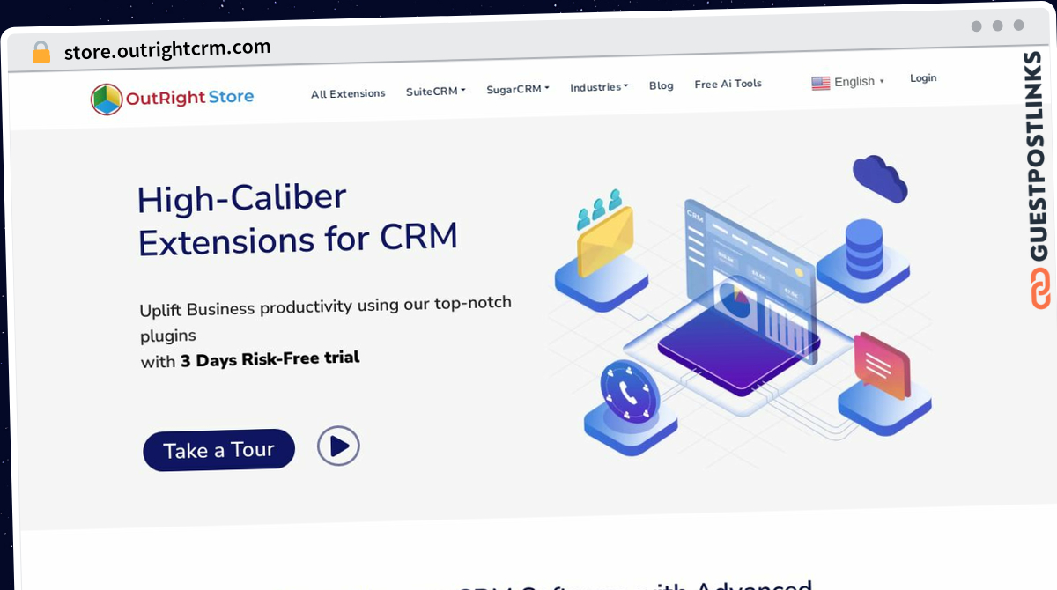The height and width of the screenshot is (590, 1057).
Task: Click the Take a Tour button
Action: pos(219,450)
